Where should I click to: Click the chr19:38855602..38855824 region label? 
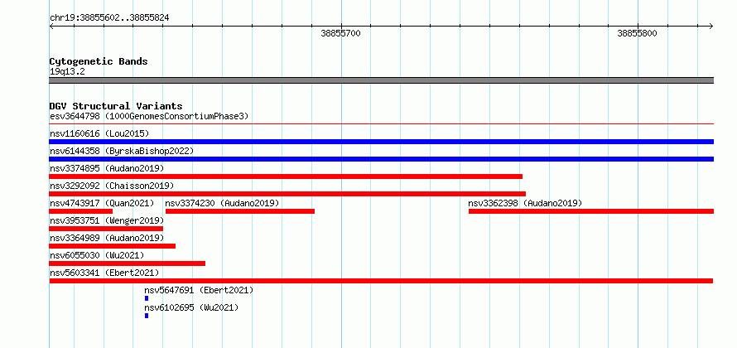pos(109,18)
